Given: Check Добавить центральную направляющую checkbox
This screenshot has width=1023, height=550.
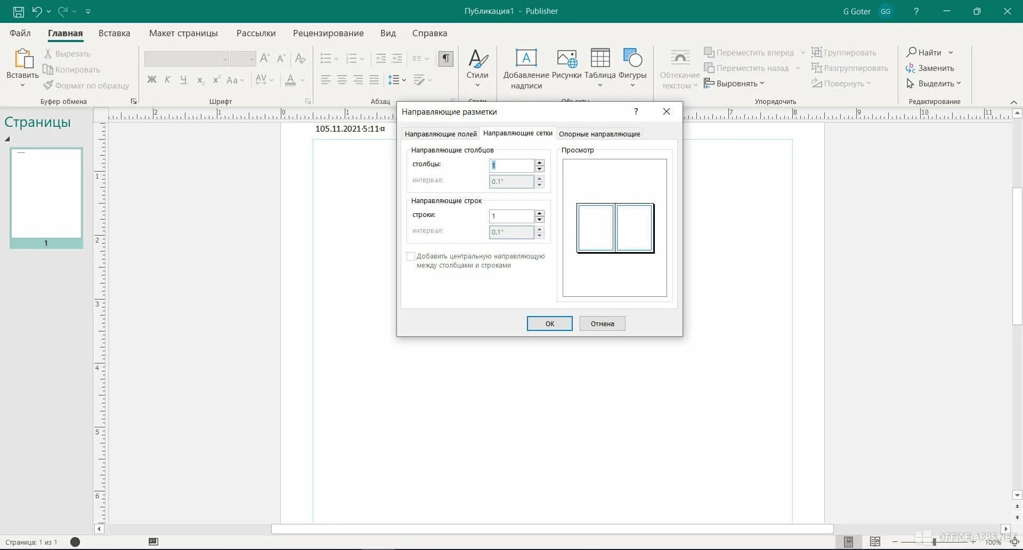Looking at the screenshot, I should pyautogui.click(x=411, y=256).
